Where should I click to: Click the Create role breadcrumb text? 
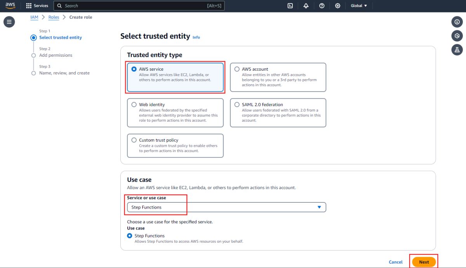point(81,17)
